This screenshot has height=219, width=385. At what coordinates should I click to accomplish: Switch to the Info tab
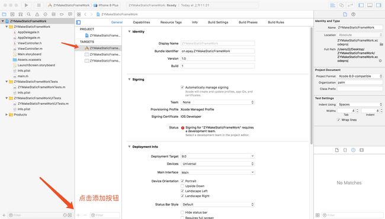195,22
